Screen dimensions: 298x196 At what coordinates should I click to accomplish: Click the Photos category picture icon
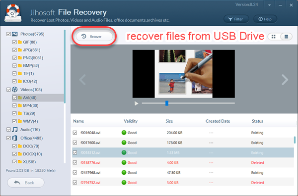(14, 34)
